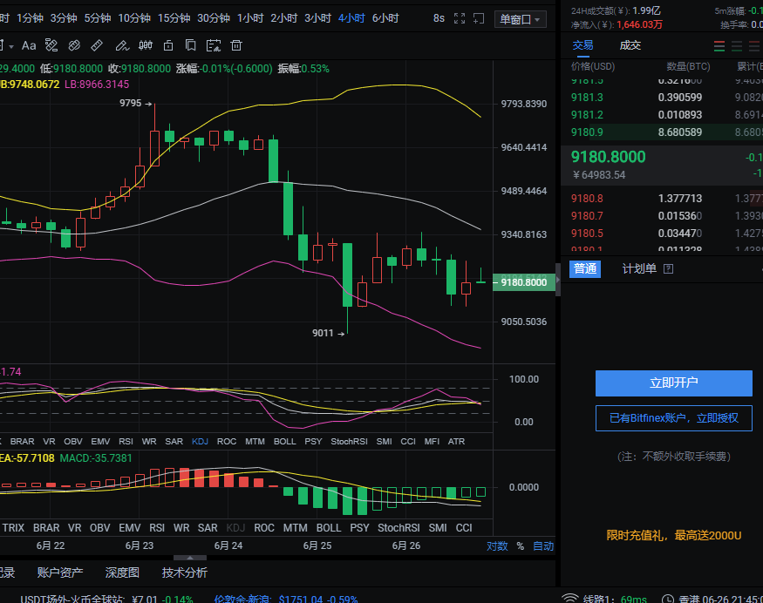Show combined buy and sell order book view
The width and height of the screenshot is (763, 603).
[719, 46]
